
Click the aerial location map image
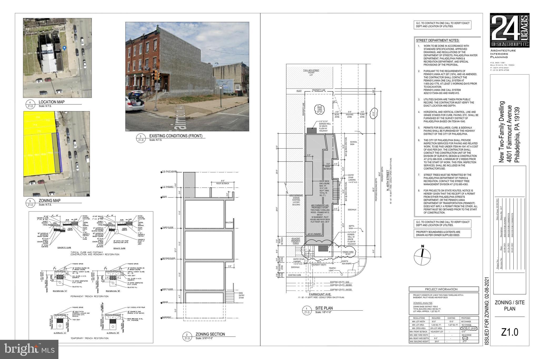(57, 58)
